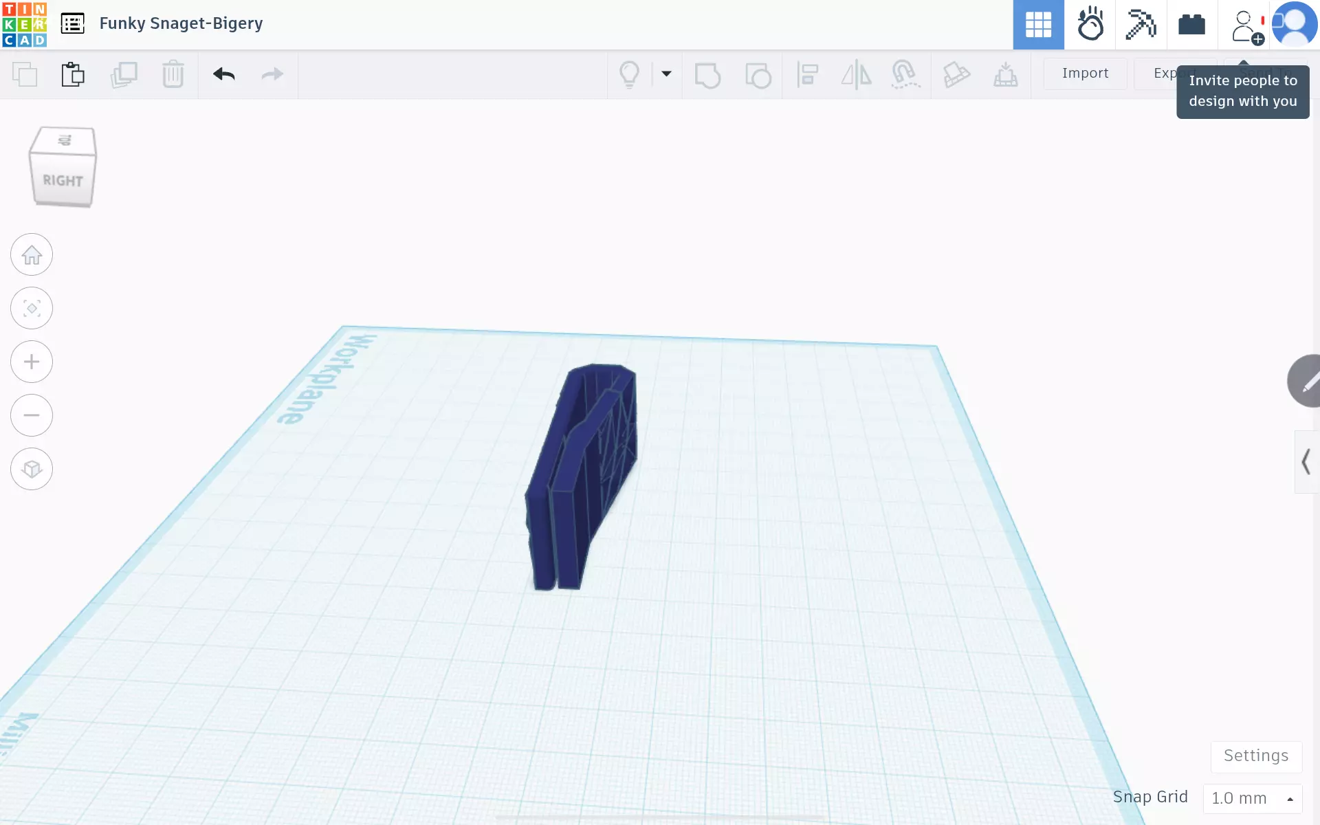Click the Group shapes icon

[x=707, y=75]
